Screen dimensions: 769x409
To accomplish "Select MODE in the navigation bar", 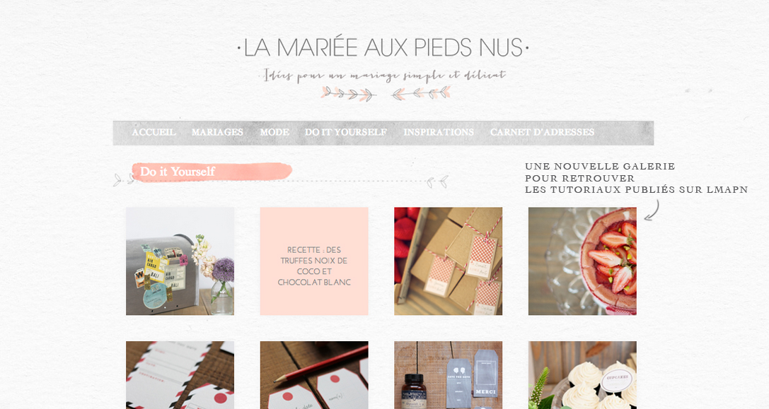I will 274,132.
